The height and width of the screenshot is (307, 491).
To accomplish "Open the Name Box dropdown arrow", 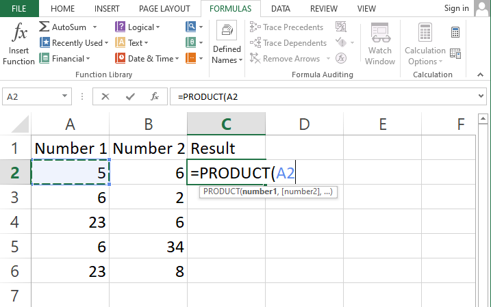I will 65,96.
